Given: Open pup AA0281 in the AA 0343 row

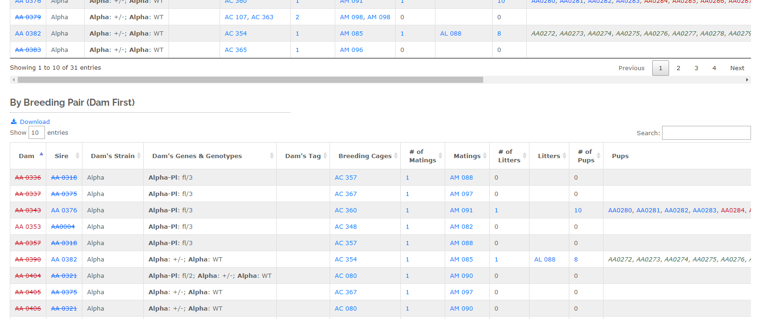Looking at the screenshot, I should pyautogui.click(x=648, y=210).
